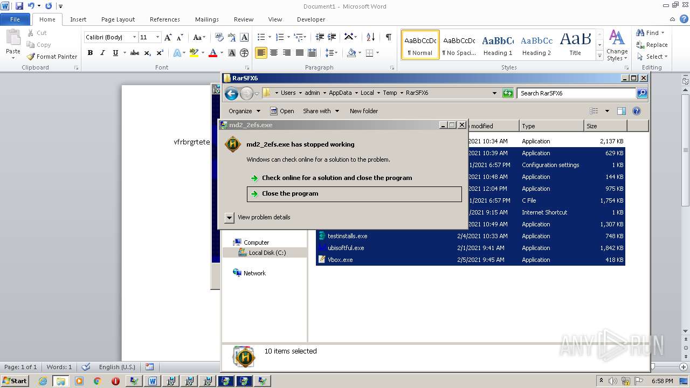The image size is (690, 388).
Task: Switch to Mailings tab
Action: [207, 19]
